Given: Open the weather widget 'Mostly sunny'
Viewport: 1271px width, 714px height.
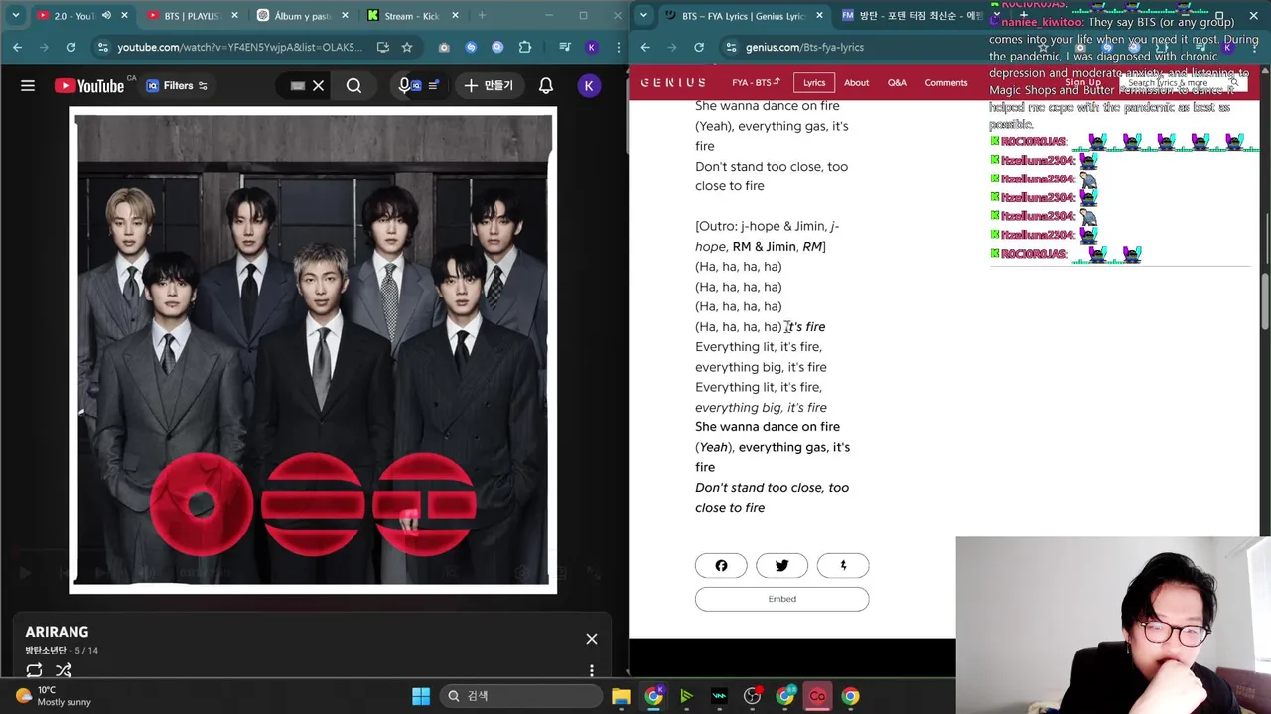Looking at the screenshot, I should 55,696.
